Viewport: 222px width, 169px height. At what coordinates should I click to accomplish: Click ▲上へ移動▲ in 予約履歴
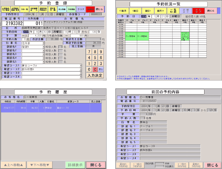pyautogui.click(x=13, y=165)
